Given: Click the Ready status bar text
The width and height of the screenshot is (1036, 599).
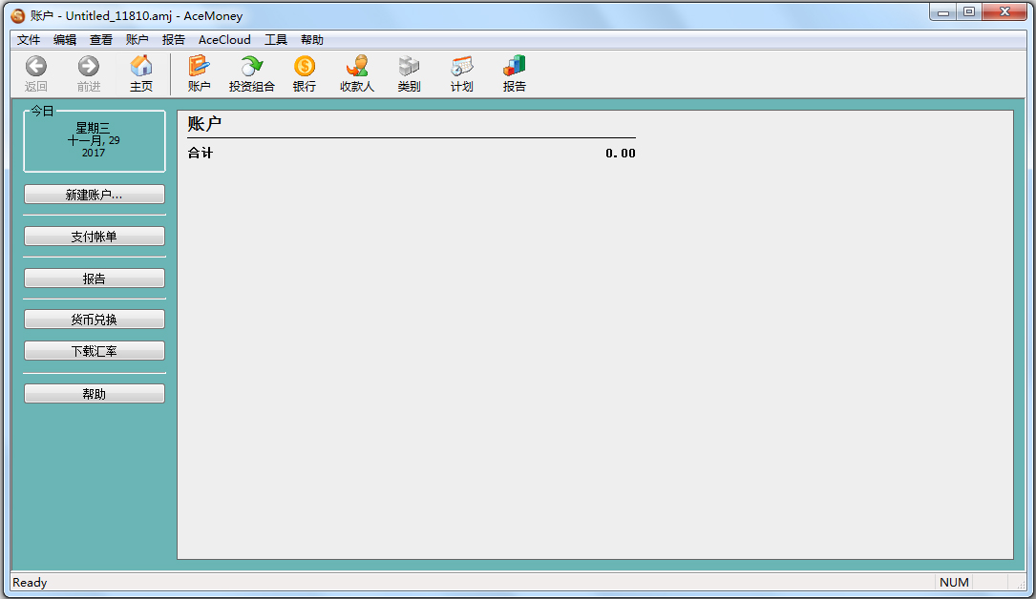Looking at the screenshot, I should pos(30,583).
